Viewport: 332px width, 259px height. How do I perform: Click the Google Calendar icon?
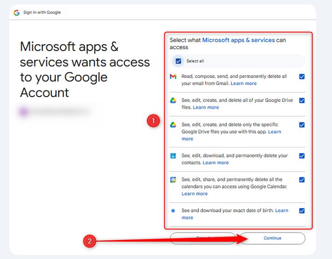pos(173,180)
